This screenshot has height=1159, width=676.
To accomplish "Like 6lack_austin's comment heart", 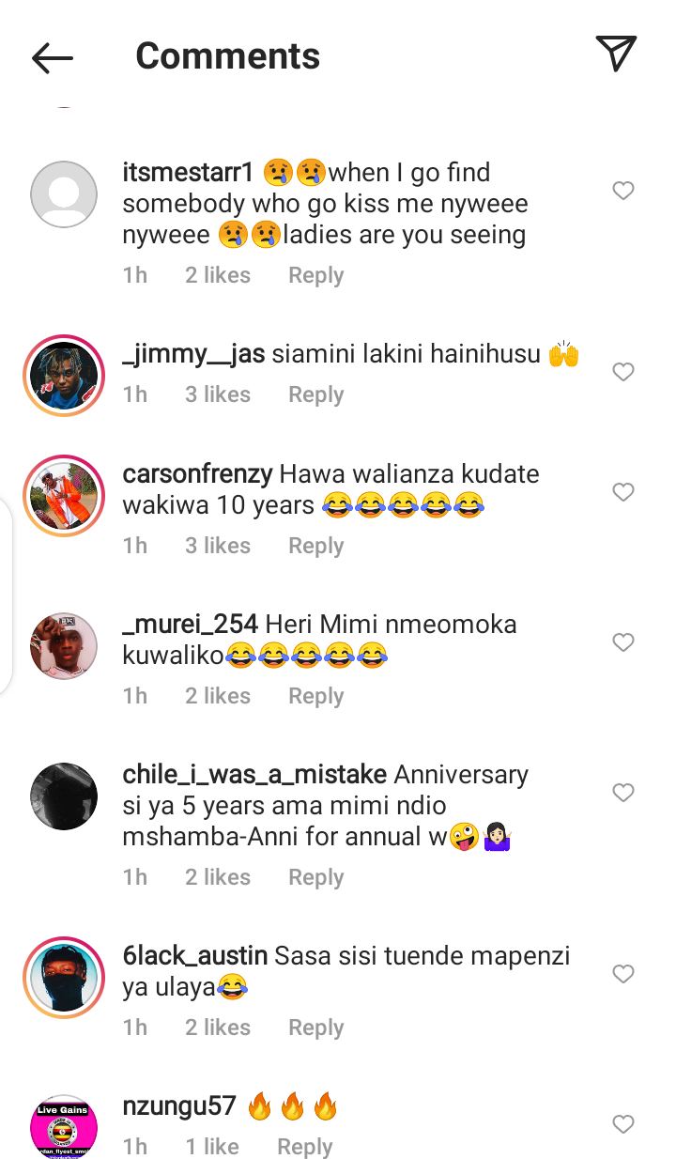I will pyautogui.click(x=623, y=974).
